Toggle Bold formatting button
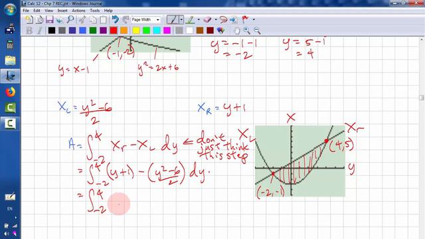425x239 pixels. pyautogui.click(x=29, y=31)
